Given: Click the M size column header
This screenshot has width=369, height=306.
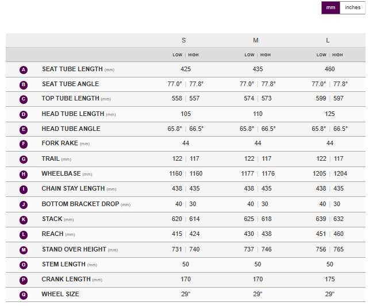Looking at the screenshot, I should coord(256,40).
